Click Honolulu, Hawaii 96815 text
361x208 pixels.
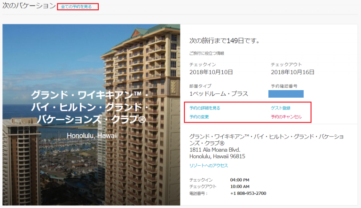click(217, 156)
